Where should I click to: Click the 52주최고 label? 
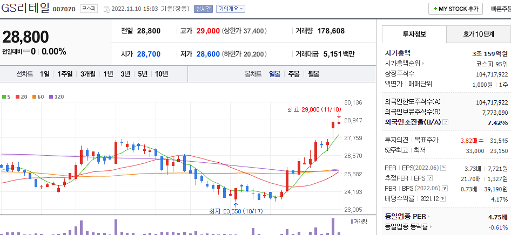(395, 150)
